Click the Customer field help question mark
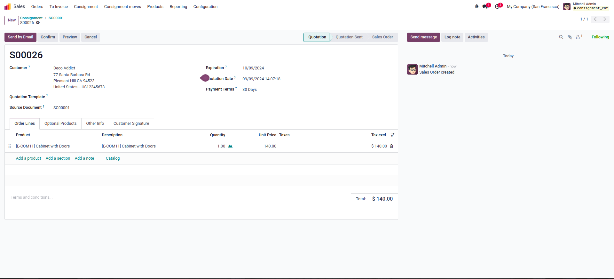The height and width of the screenshot is (279, 614). click(x=29, y=67)
